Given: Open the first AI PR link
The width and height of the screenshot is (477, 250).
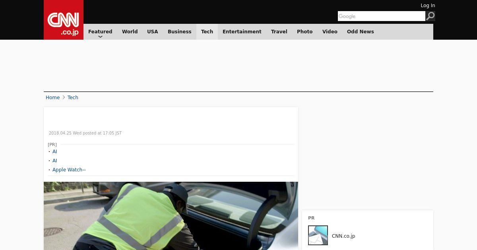Looking at the screenshot, I should coord(55,152).
